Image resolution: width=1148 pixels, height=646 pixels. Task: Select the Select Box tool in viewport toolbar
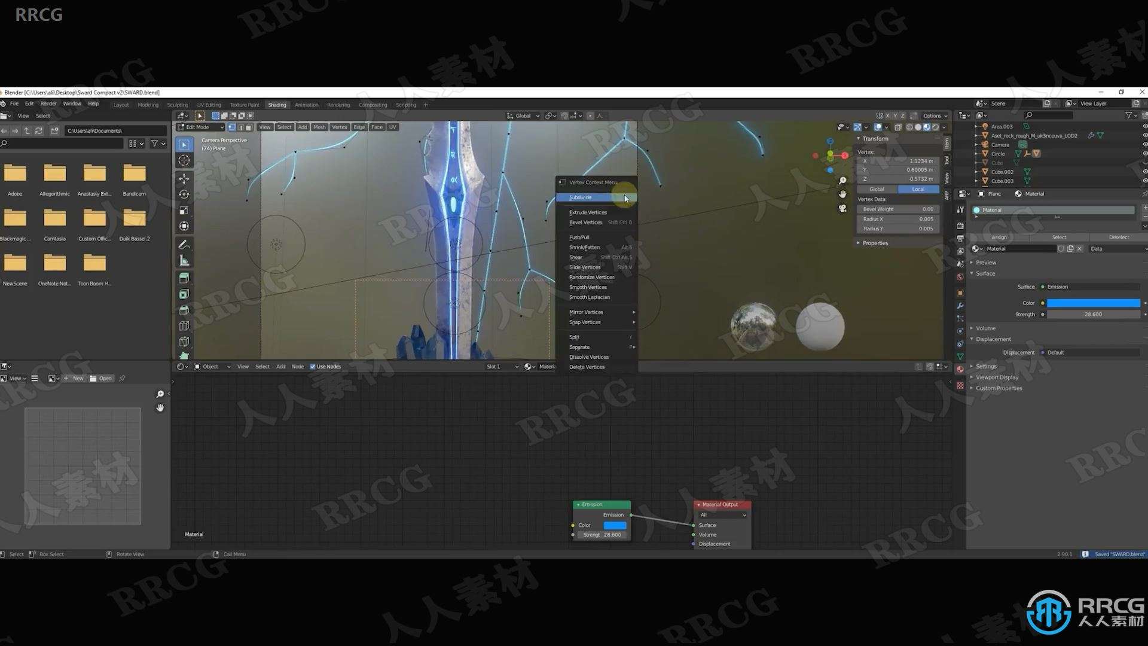pyautogui.click(x=184, y=145)
